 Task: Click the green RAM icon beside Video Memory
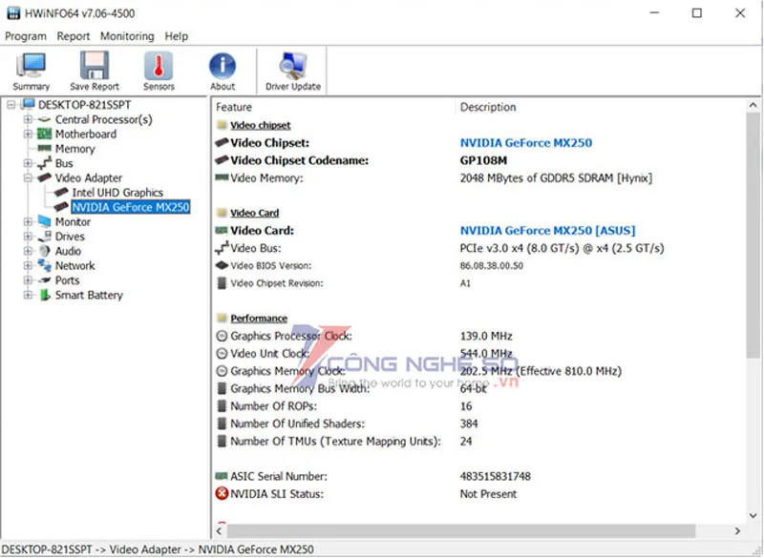(222, 177)
